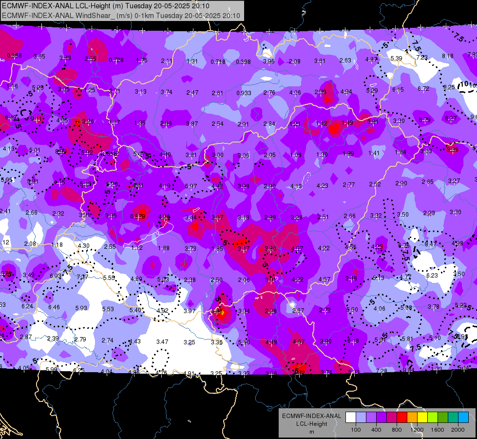Viewport: 477px width, 439px height.
Task: Click the grid value 0.933
Action: 244,93
